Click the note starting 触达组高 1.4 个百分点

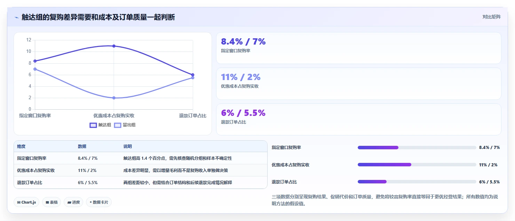pos(177,158)
